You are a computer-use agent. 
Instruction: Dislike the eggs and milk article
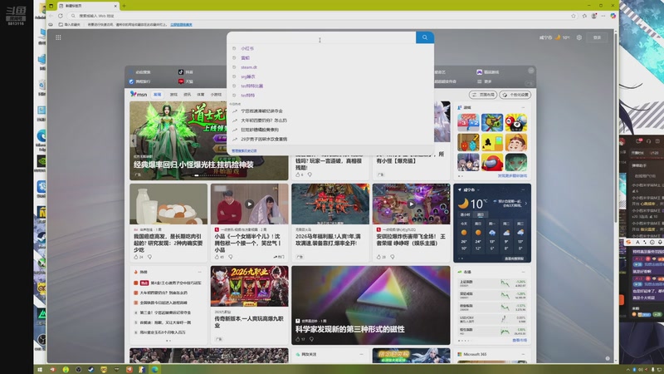click(149, 257)
